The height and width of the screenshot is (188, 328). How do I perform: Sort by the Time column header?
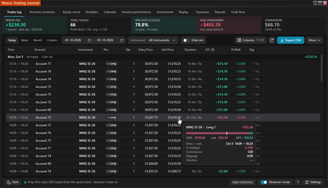pos(11,50)
